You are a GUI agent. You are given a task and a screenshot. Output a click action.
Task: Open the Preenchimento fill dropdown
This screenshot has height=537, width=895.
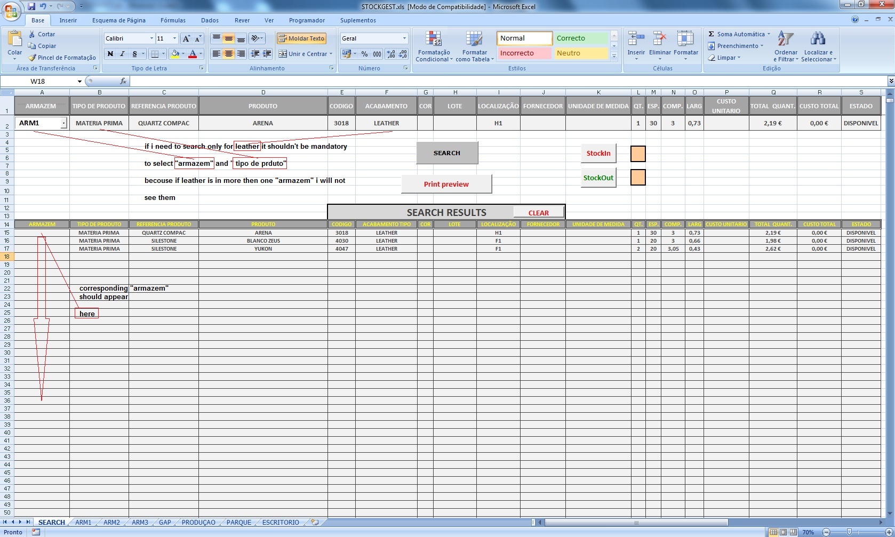tap(735, 46)
